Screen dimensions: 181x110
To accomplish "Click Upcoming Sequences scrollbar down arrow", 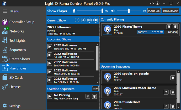I will pos(178,107).
